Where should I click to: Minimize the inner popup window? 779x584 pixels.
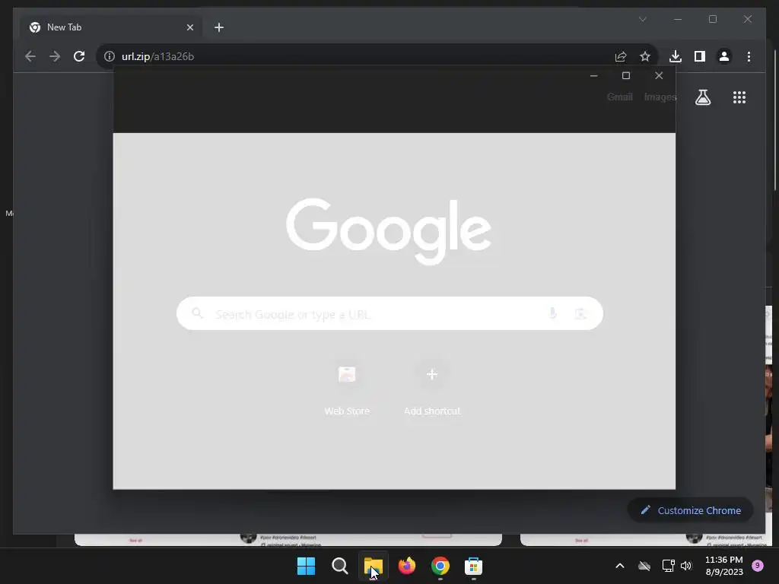(593, 76)
